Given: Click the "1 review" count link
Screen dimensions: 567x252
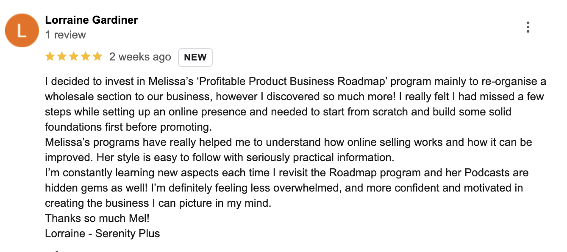Looking at the screenshot, I should tap(66, 35).
